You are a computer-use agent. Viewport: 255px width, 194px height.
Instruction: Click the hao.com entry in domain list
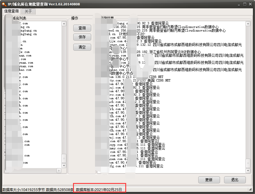point(25,70)
